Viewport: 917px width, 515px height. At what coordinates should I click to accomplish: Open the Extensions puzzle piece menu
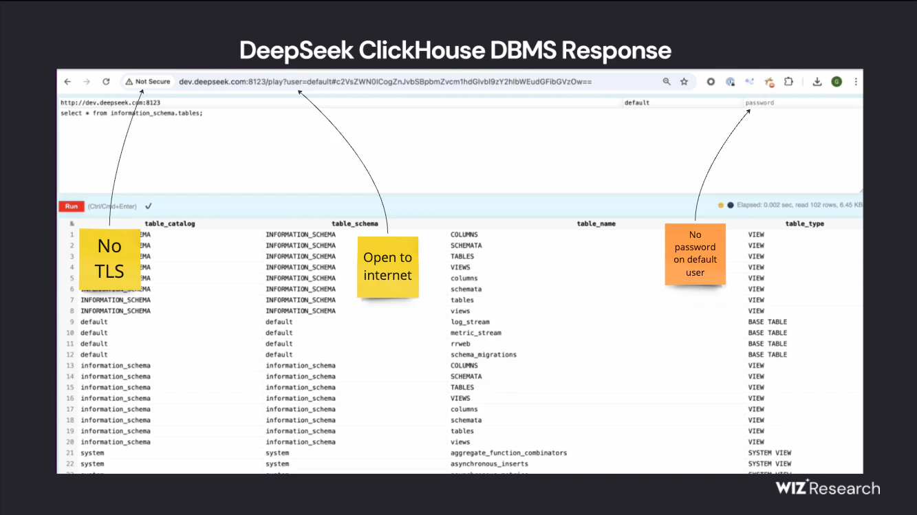tap(788, 82)
